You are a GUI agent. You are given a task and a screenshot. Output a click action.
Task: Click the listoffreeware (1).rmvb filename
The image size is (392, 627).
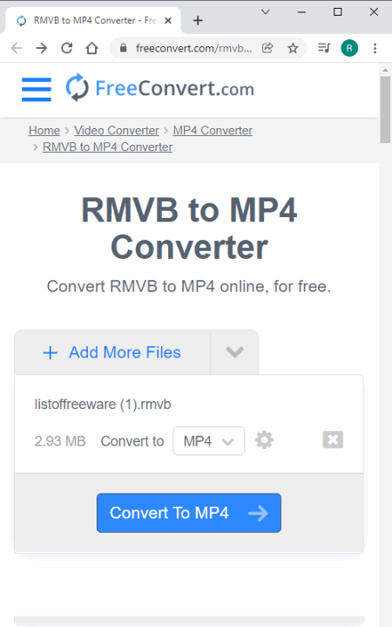[x=103, y=405]
